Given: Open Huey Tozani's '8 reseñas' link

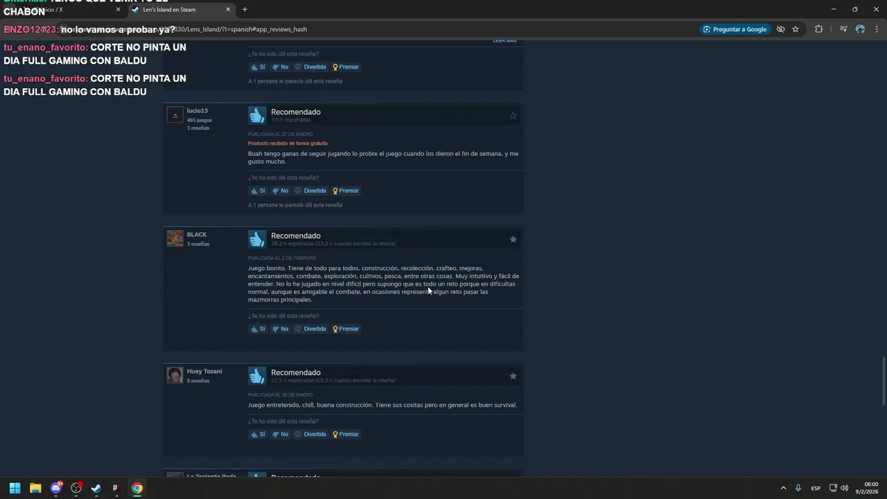Looking at the screenshot, I should click(x=197, y=380).
